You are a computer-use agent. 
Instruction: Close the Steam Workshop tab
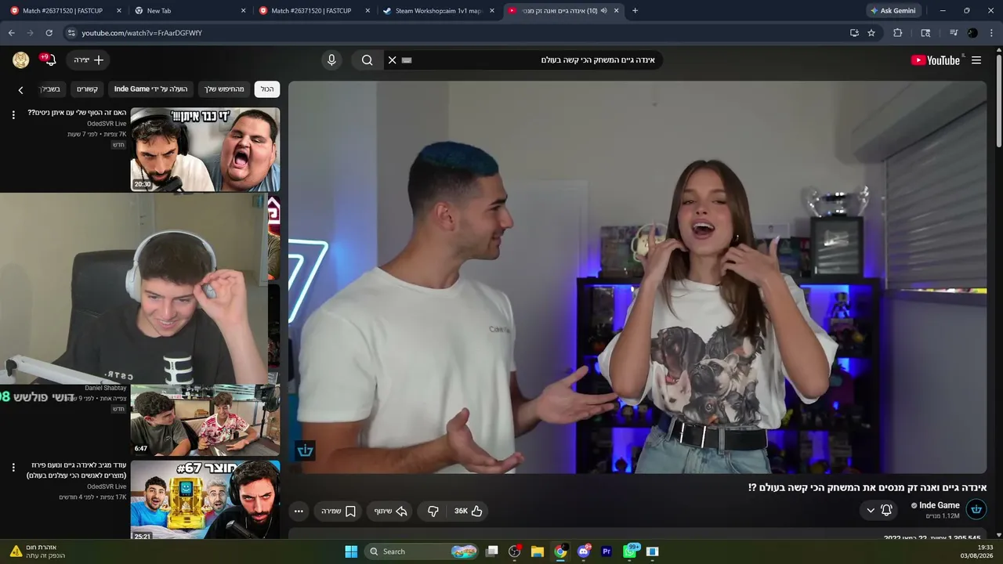click(492, 11)
